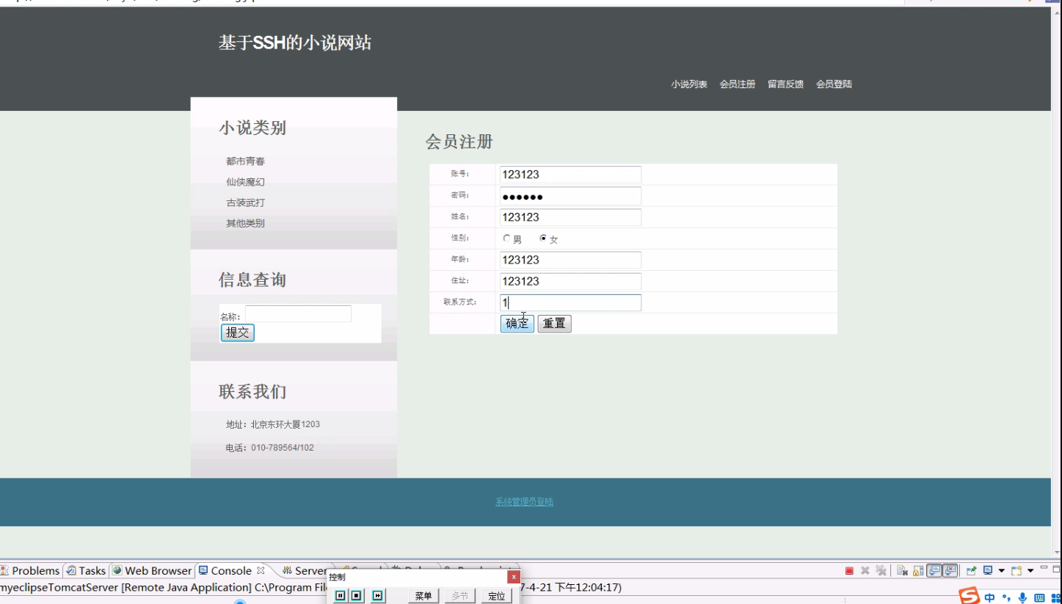
Task: Open the 都市青春 novel category
Action: pos(245,161)
